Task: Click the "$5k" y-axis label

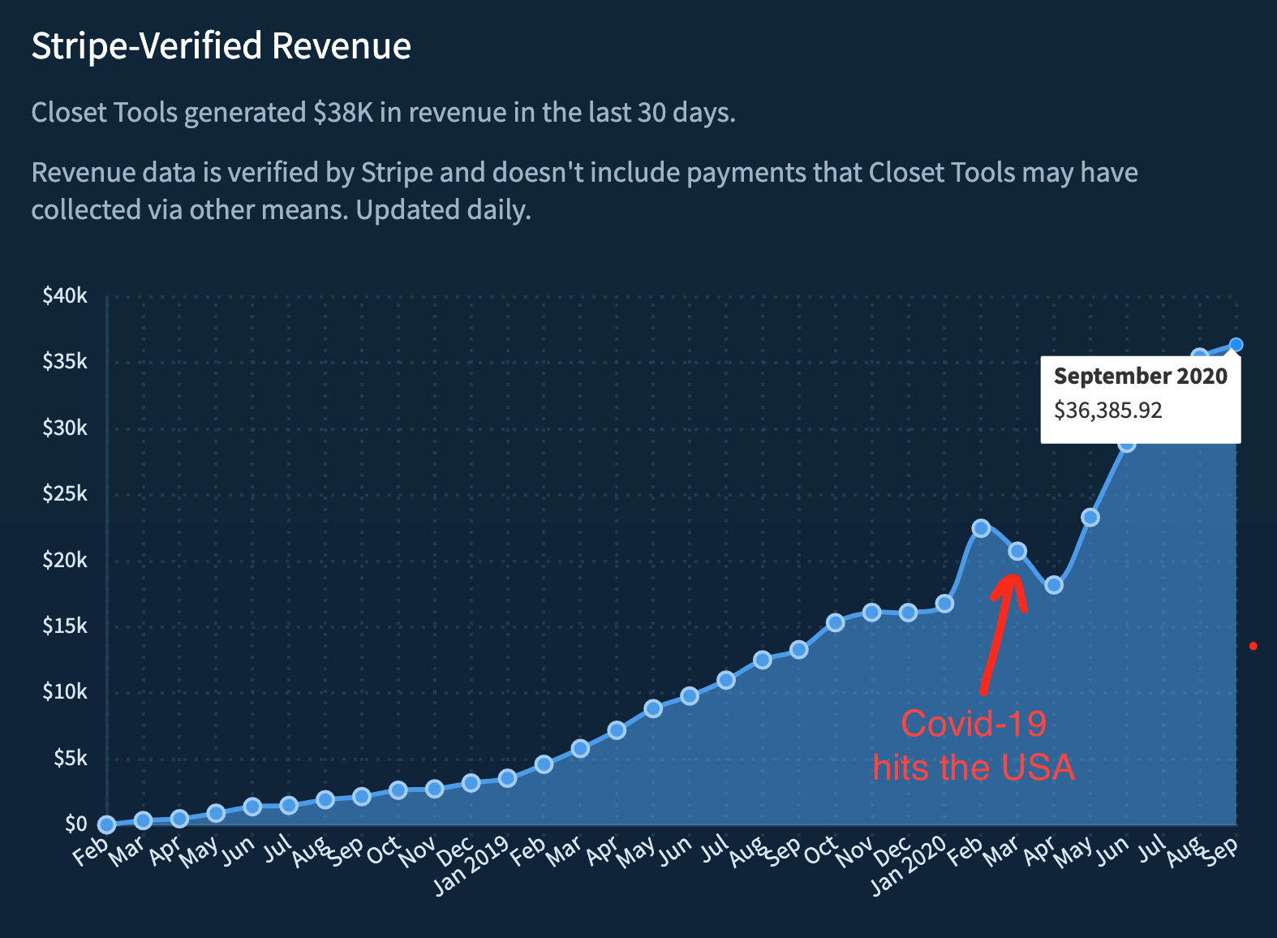Action: 70,758
